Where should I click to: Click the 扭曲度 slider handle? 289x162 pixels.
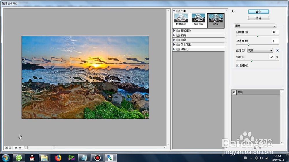(257, 36)
